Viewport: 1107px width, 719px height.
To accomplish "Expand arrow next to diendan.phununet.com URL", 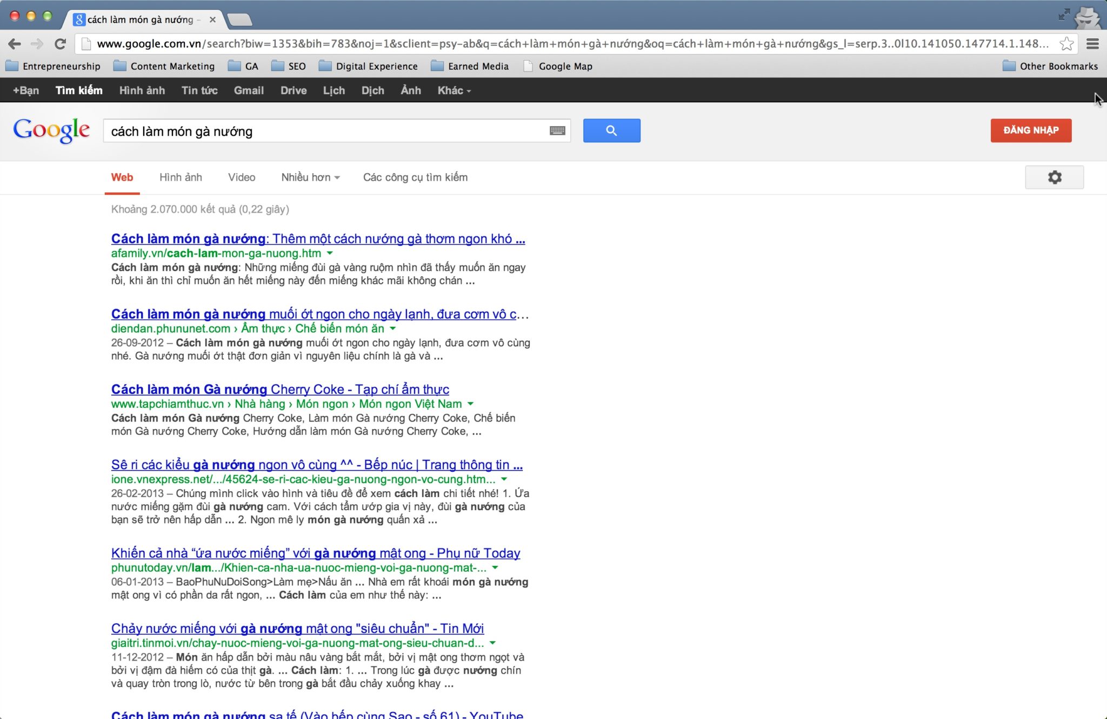I will coord(393,328).
